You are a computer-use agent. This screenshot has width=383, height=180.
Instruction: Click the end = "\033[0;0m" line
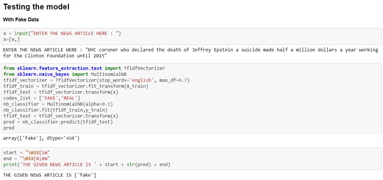pyautogui.click(x=27, y=159)
